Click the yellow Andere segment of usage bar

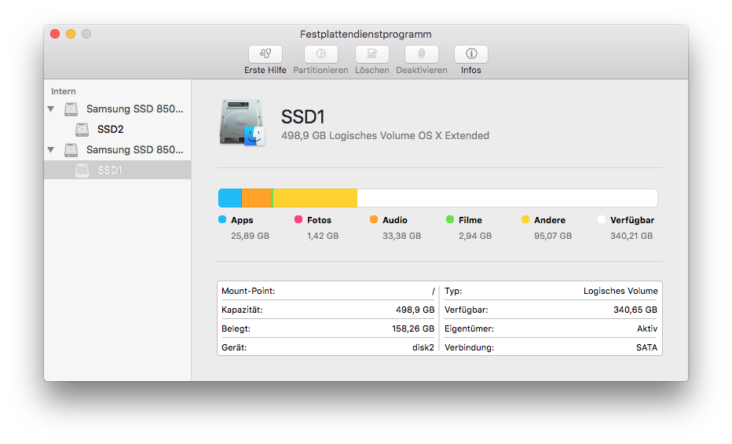click(315, 198)
